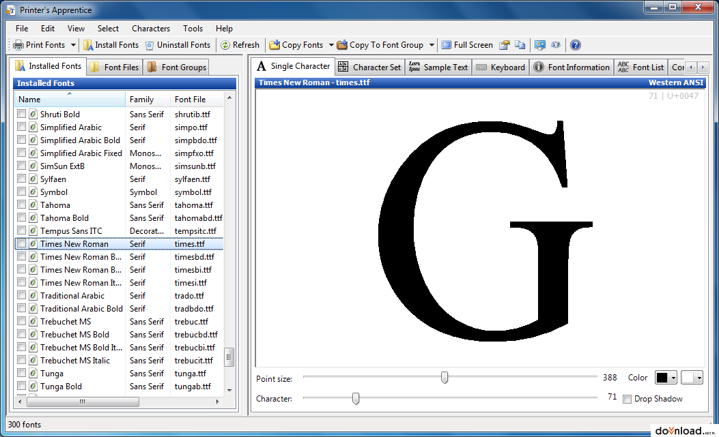Click the black Color swatch
719x437 pixels.
click(662, 378)
